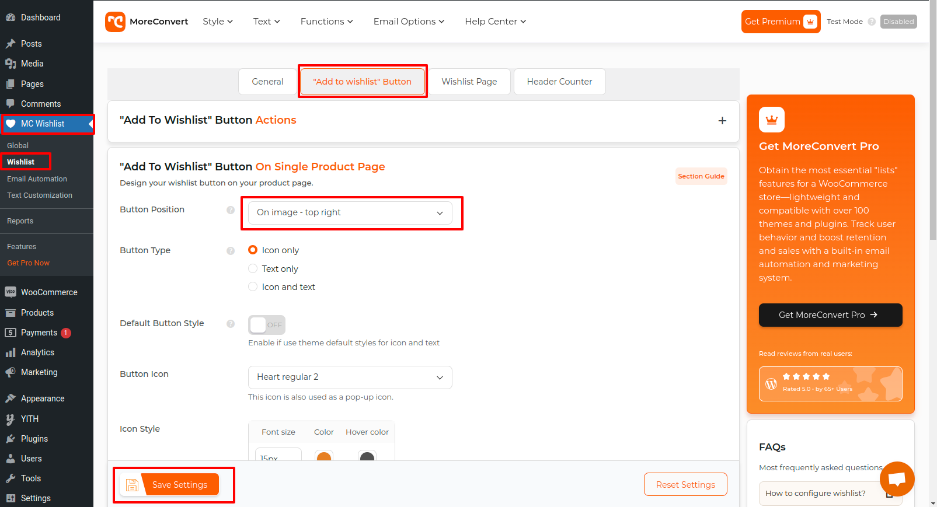This screenshot has width=937, height=507.
Task: Open the Style menu dropdown
Action: (218, 22)
